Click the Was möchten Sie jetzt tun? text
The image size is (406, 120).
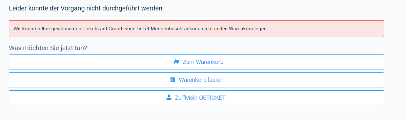[x=48, y=48]
